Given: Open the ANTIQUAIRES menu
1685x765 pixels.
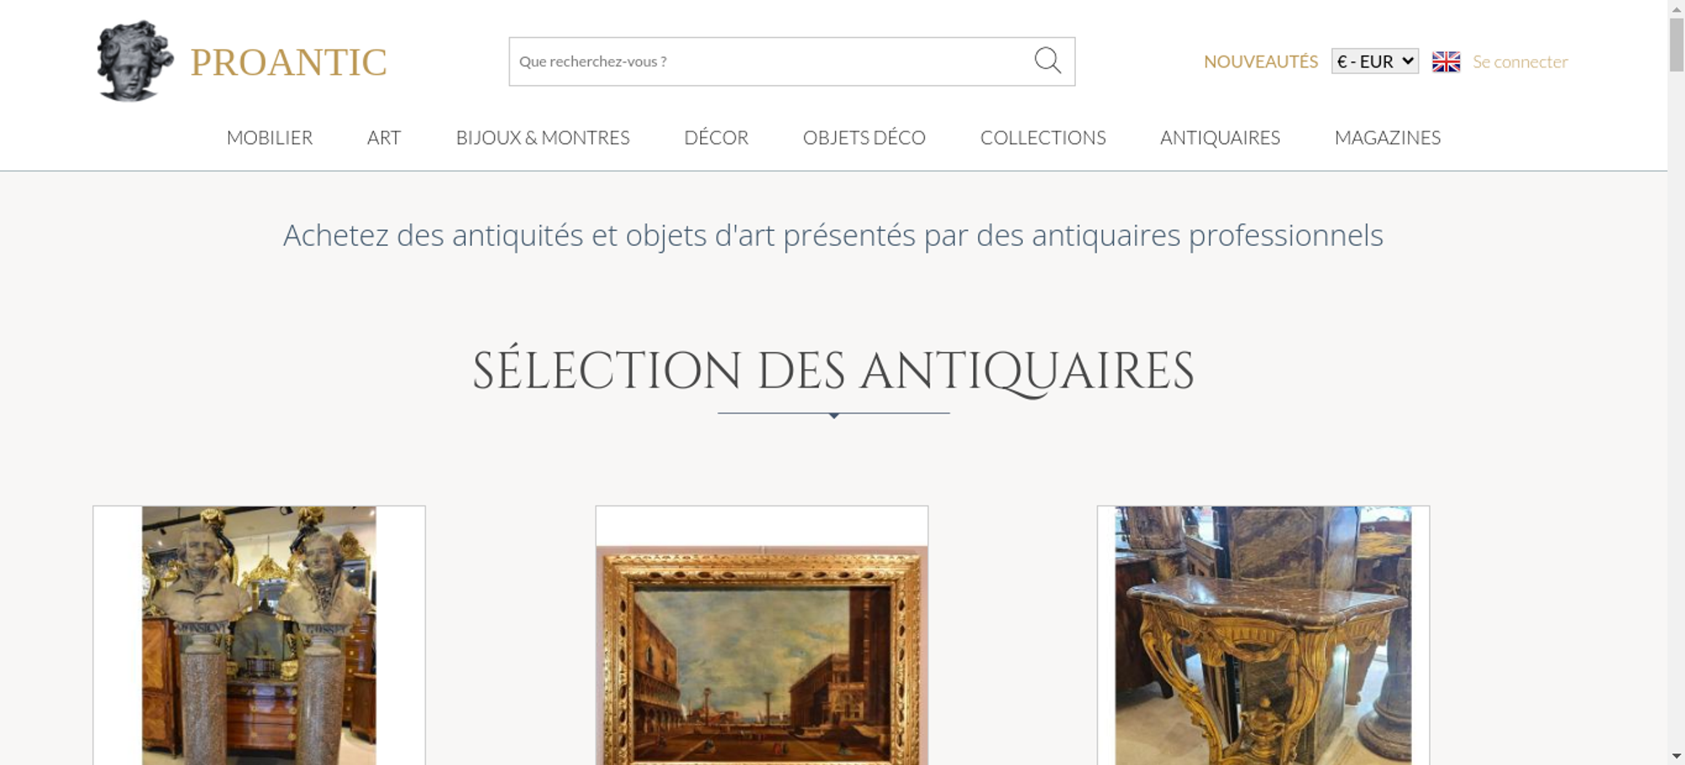Looking at the screenshot, I should click(1220, 137).
